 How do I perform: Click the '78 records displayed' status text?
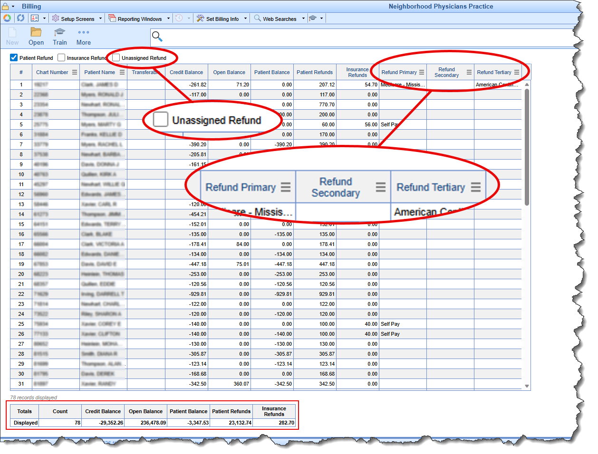pyautogui.click(x=33, y=397)
